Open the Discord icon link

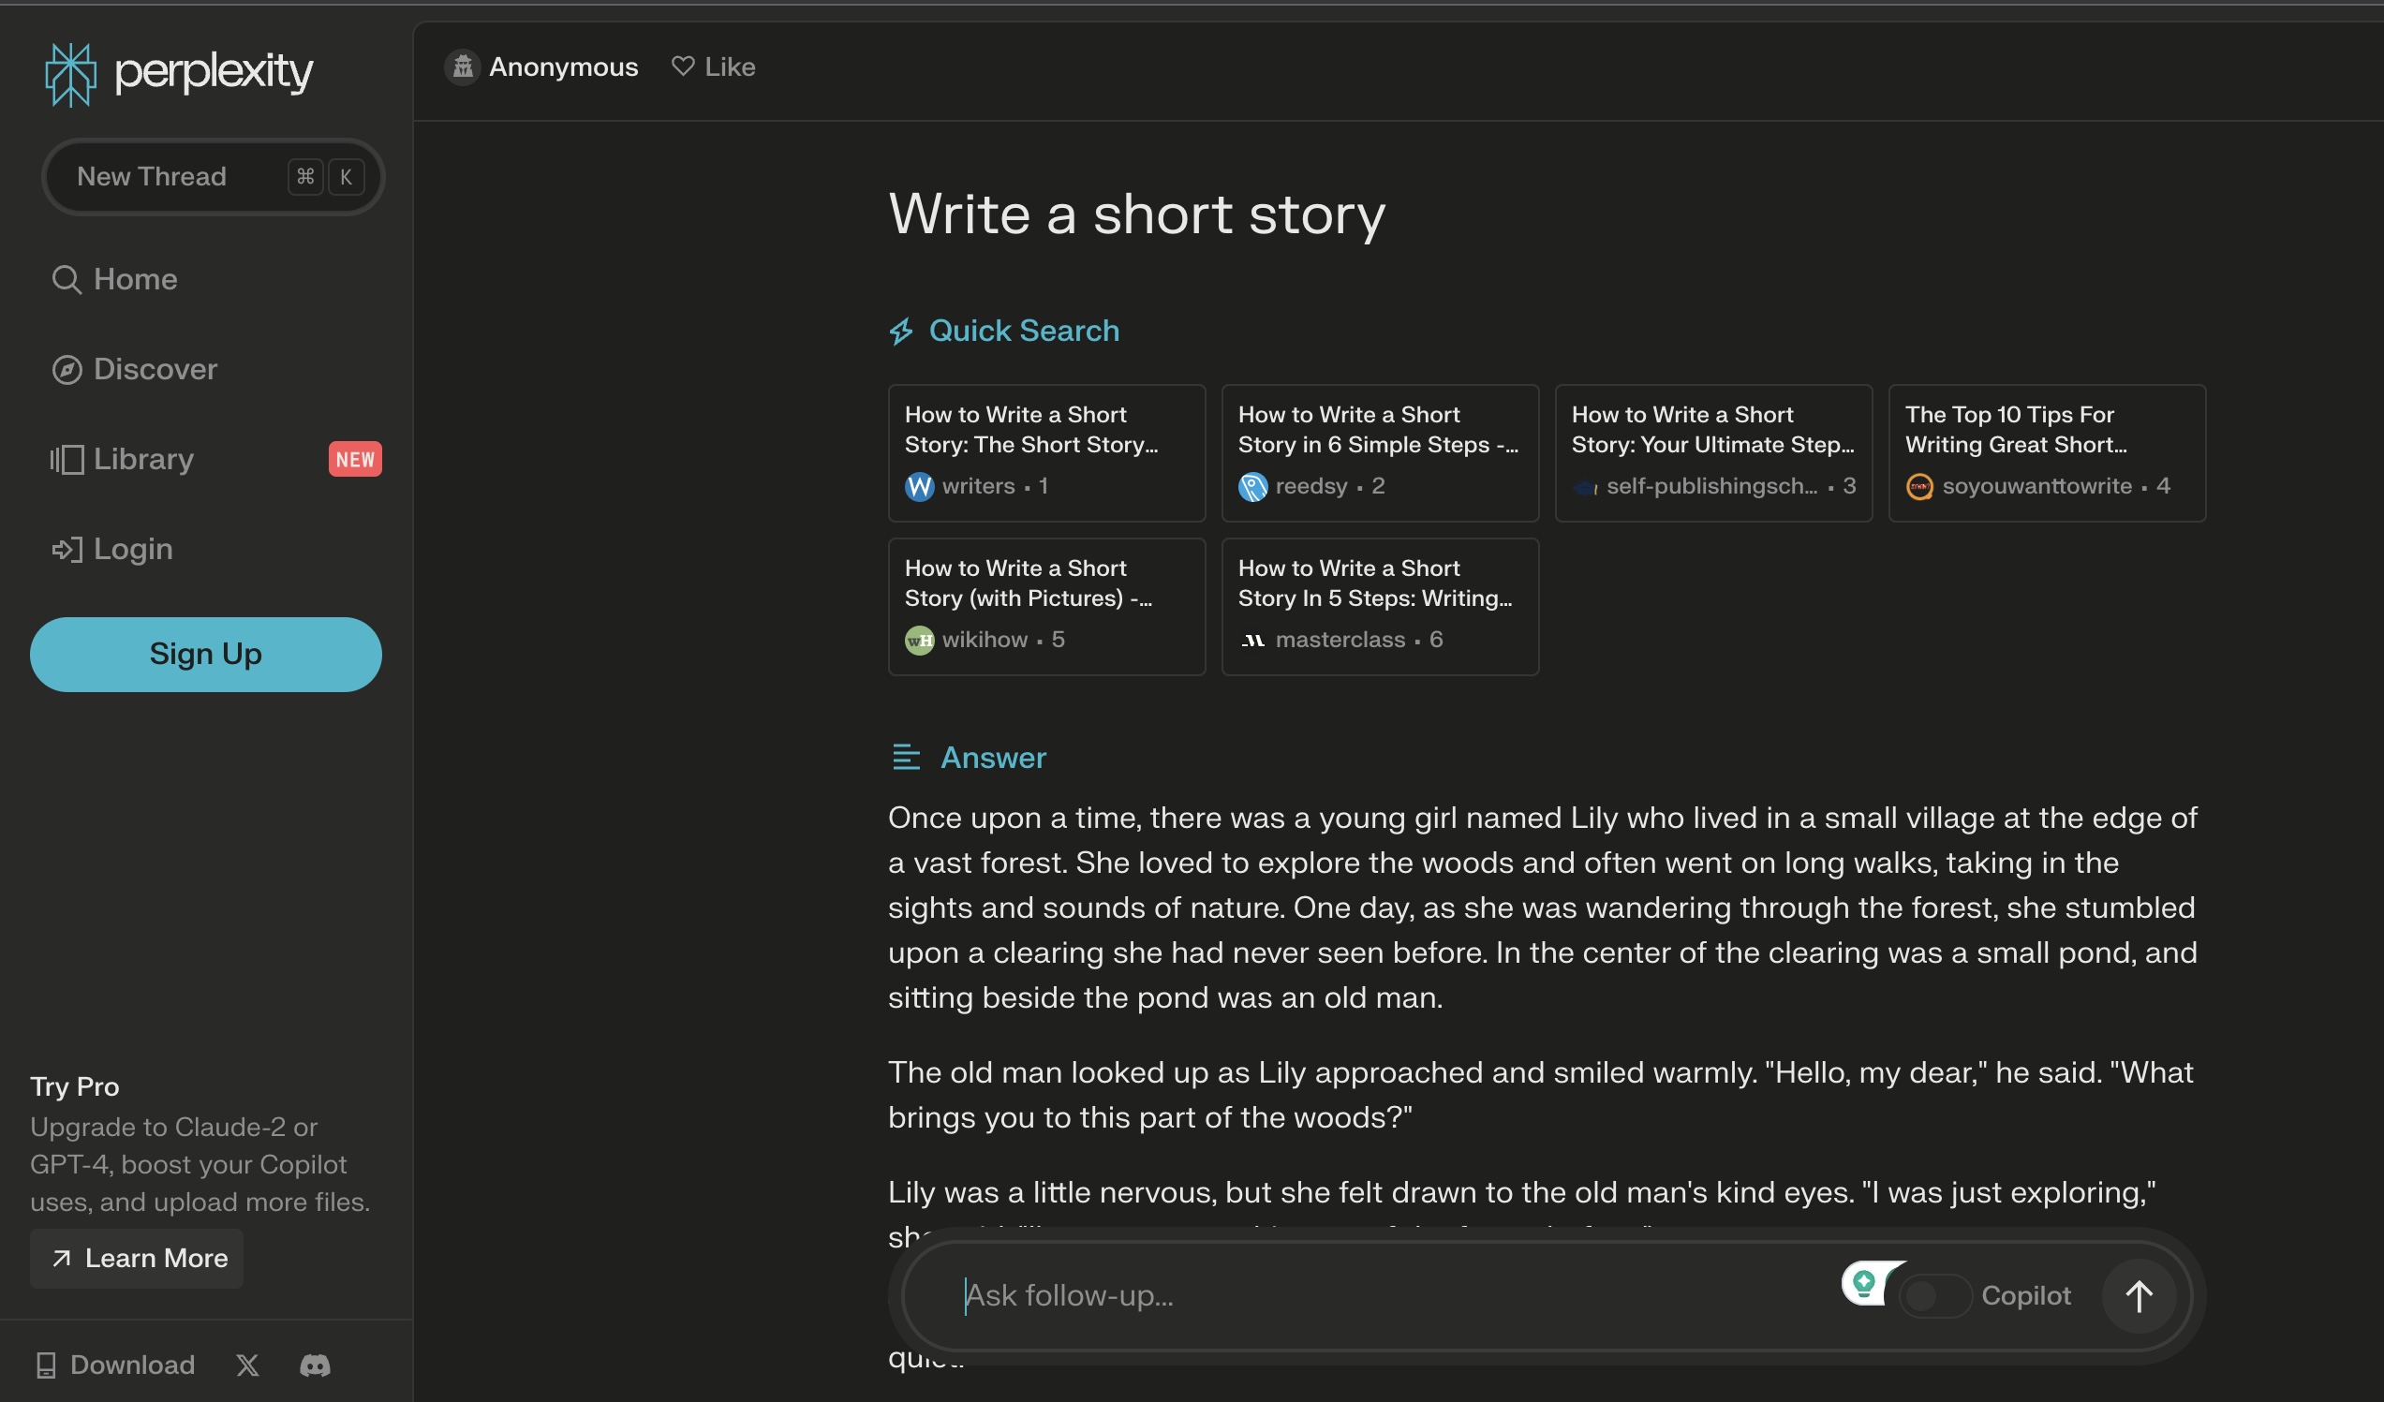click(x=315, y=1365)
